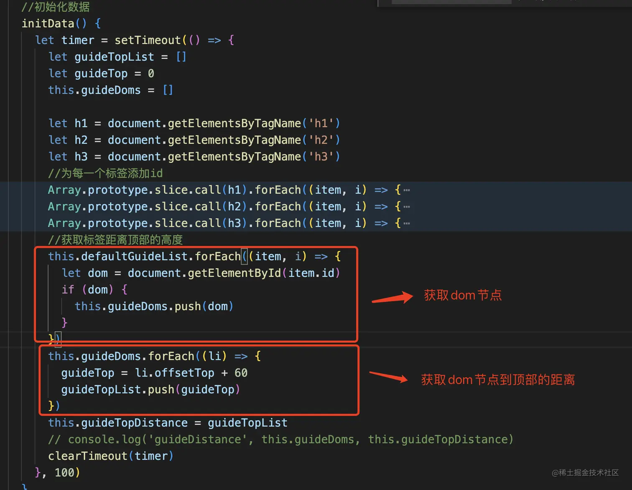Screen dimensions: 632x490
Task: Click the 'this.guideDoms = []' assignment
Action: pos(110,90)
